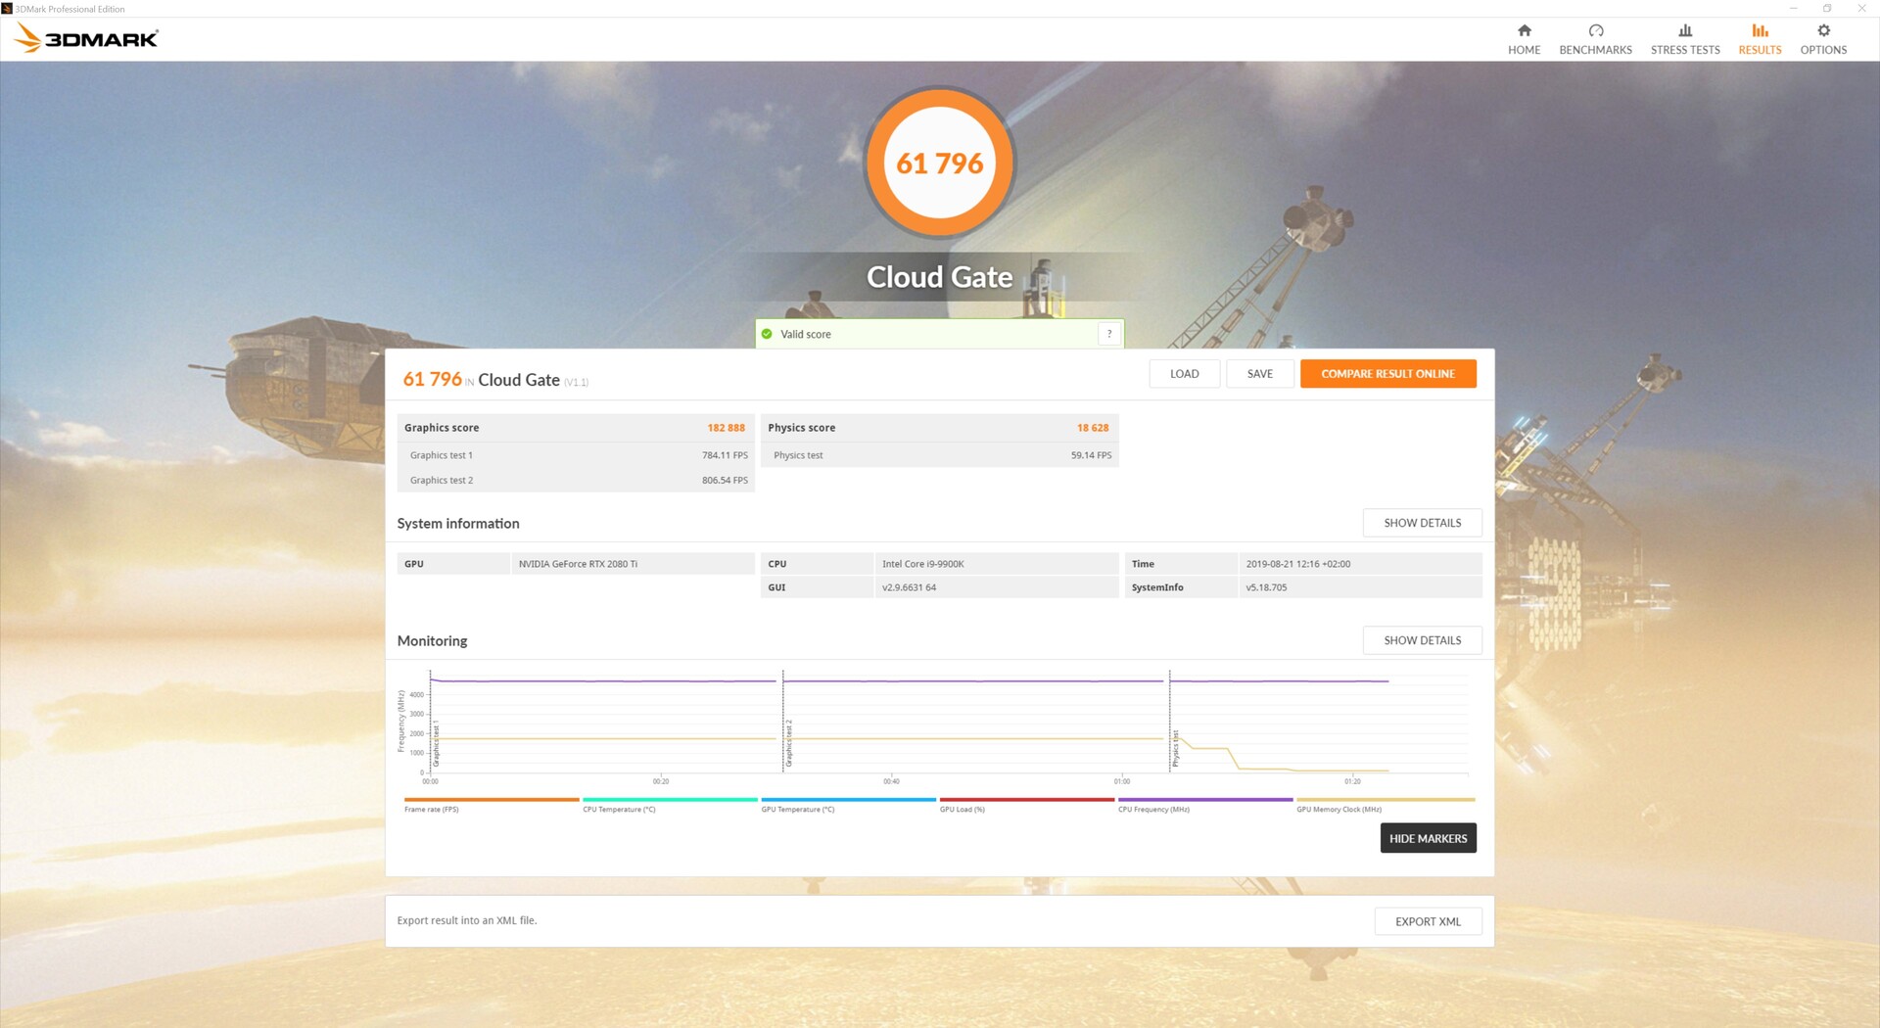Expand Monitoring section with Show Details
The image size is (1880, 1028).
(x=1422, y=640)
